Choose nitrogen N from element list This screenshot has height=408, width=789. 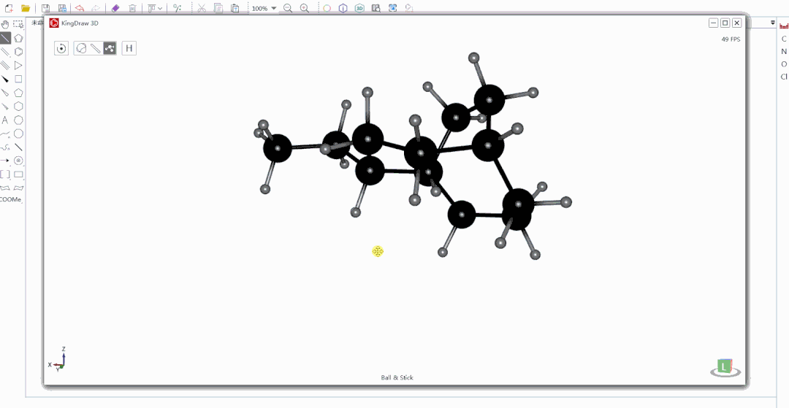pyautogui.click(x=784, y=52)
